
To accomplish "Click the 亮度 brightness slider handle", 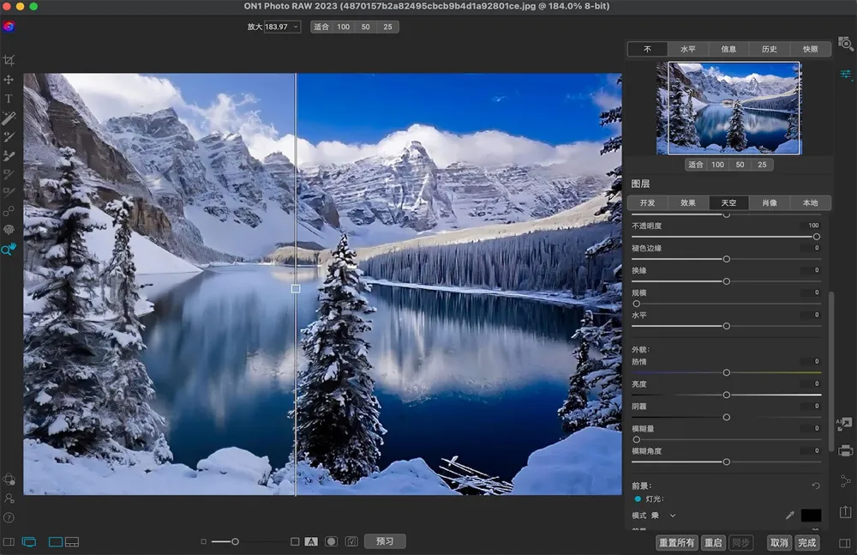I will point(727,395).
